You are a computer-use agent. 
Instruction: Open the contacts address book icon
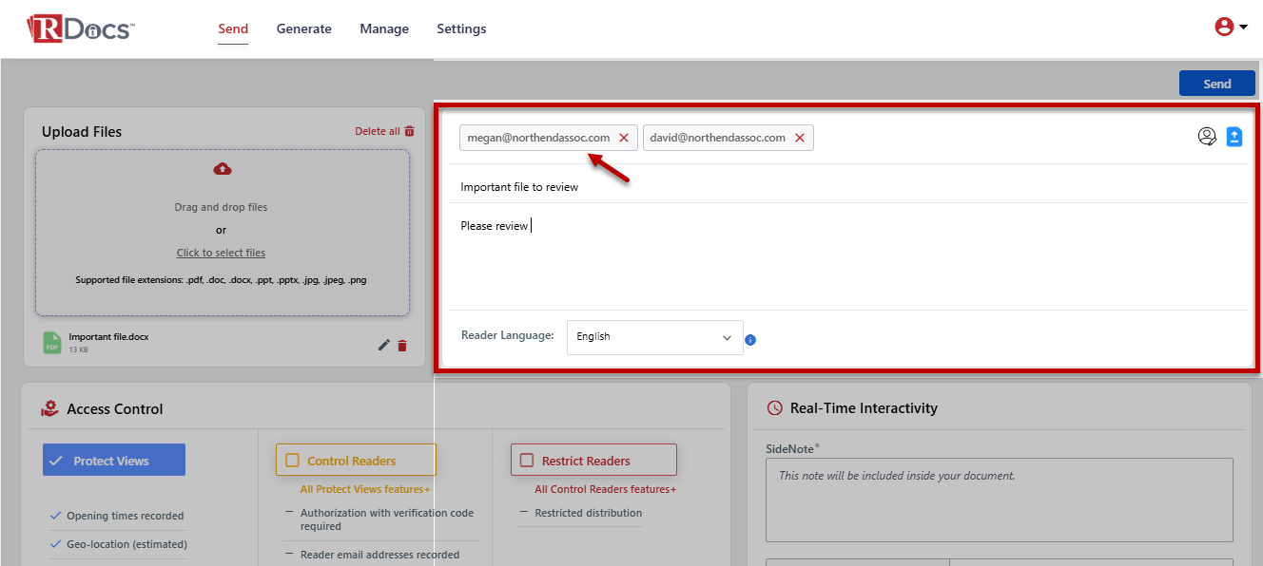[x=1207, y=137]
